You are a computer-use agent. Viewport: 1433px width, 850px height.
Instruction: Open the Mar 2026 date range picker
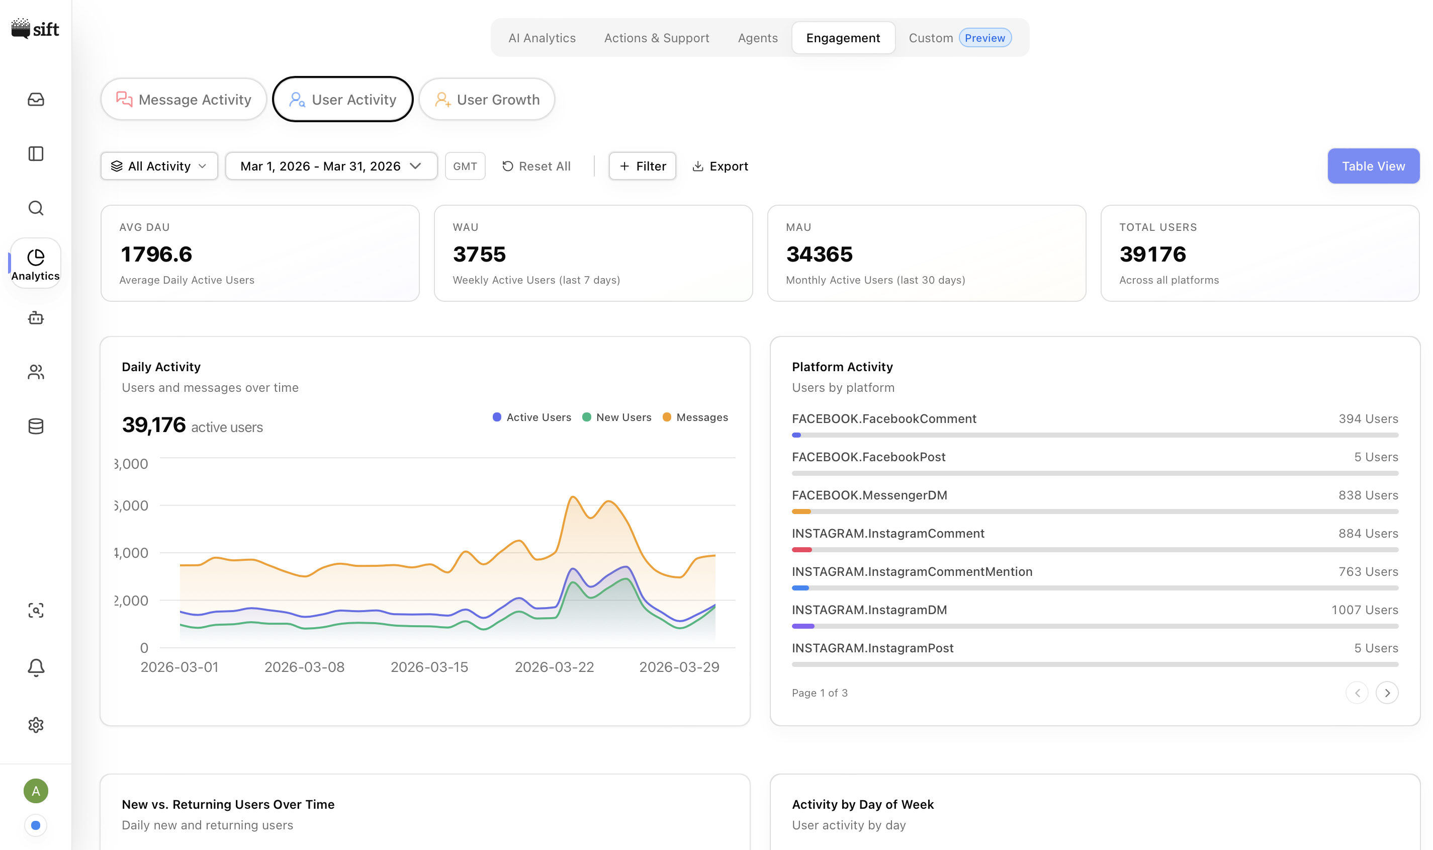pyautogui.click(x=331, y=166)
